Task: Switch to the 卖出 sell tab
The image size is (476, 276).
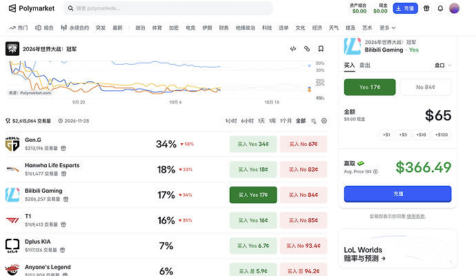Action: pos(365,65)
